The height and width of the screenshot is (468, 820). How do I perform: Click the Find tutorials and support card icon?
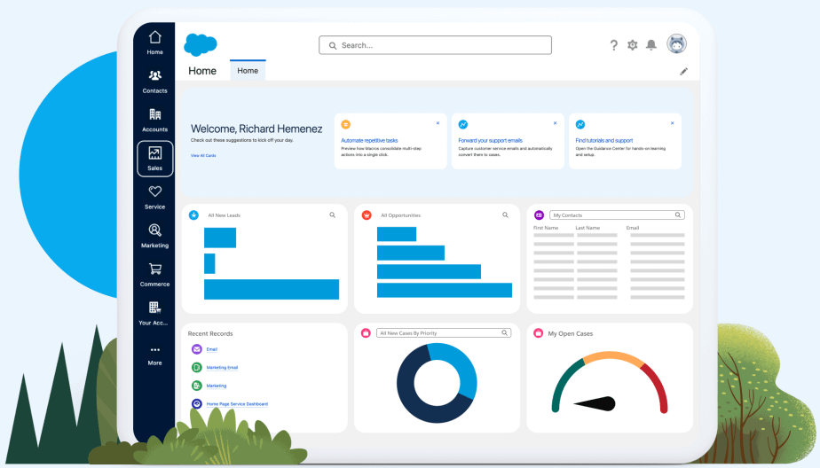click(x=580, y=124)
